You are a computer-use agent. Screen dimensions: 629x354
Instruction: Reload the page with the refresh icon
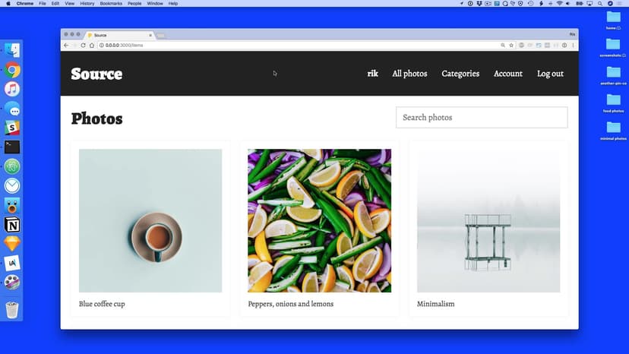[x=83, y=46]
